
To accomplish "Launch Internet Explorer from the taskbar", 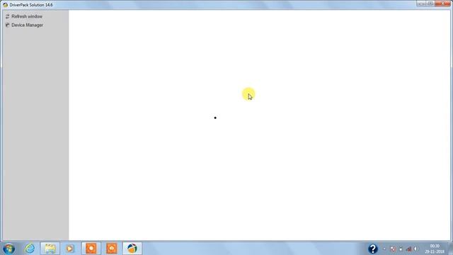I will 30,249.
